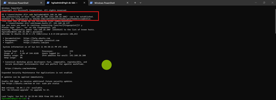
Task: Click the https://help.ubuntu.com documentation link
Action: (x=37, y=38)
